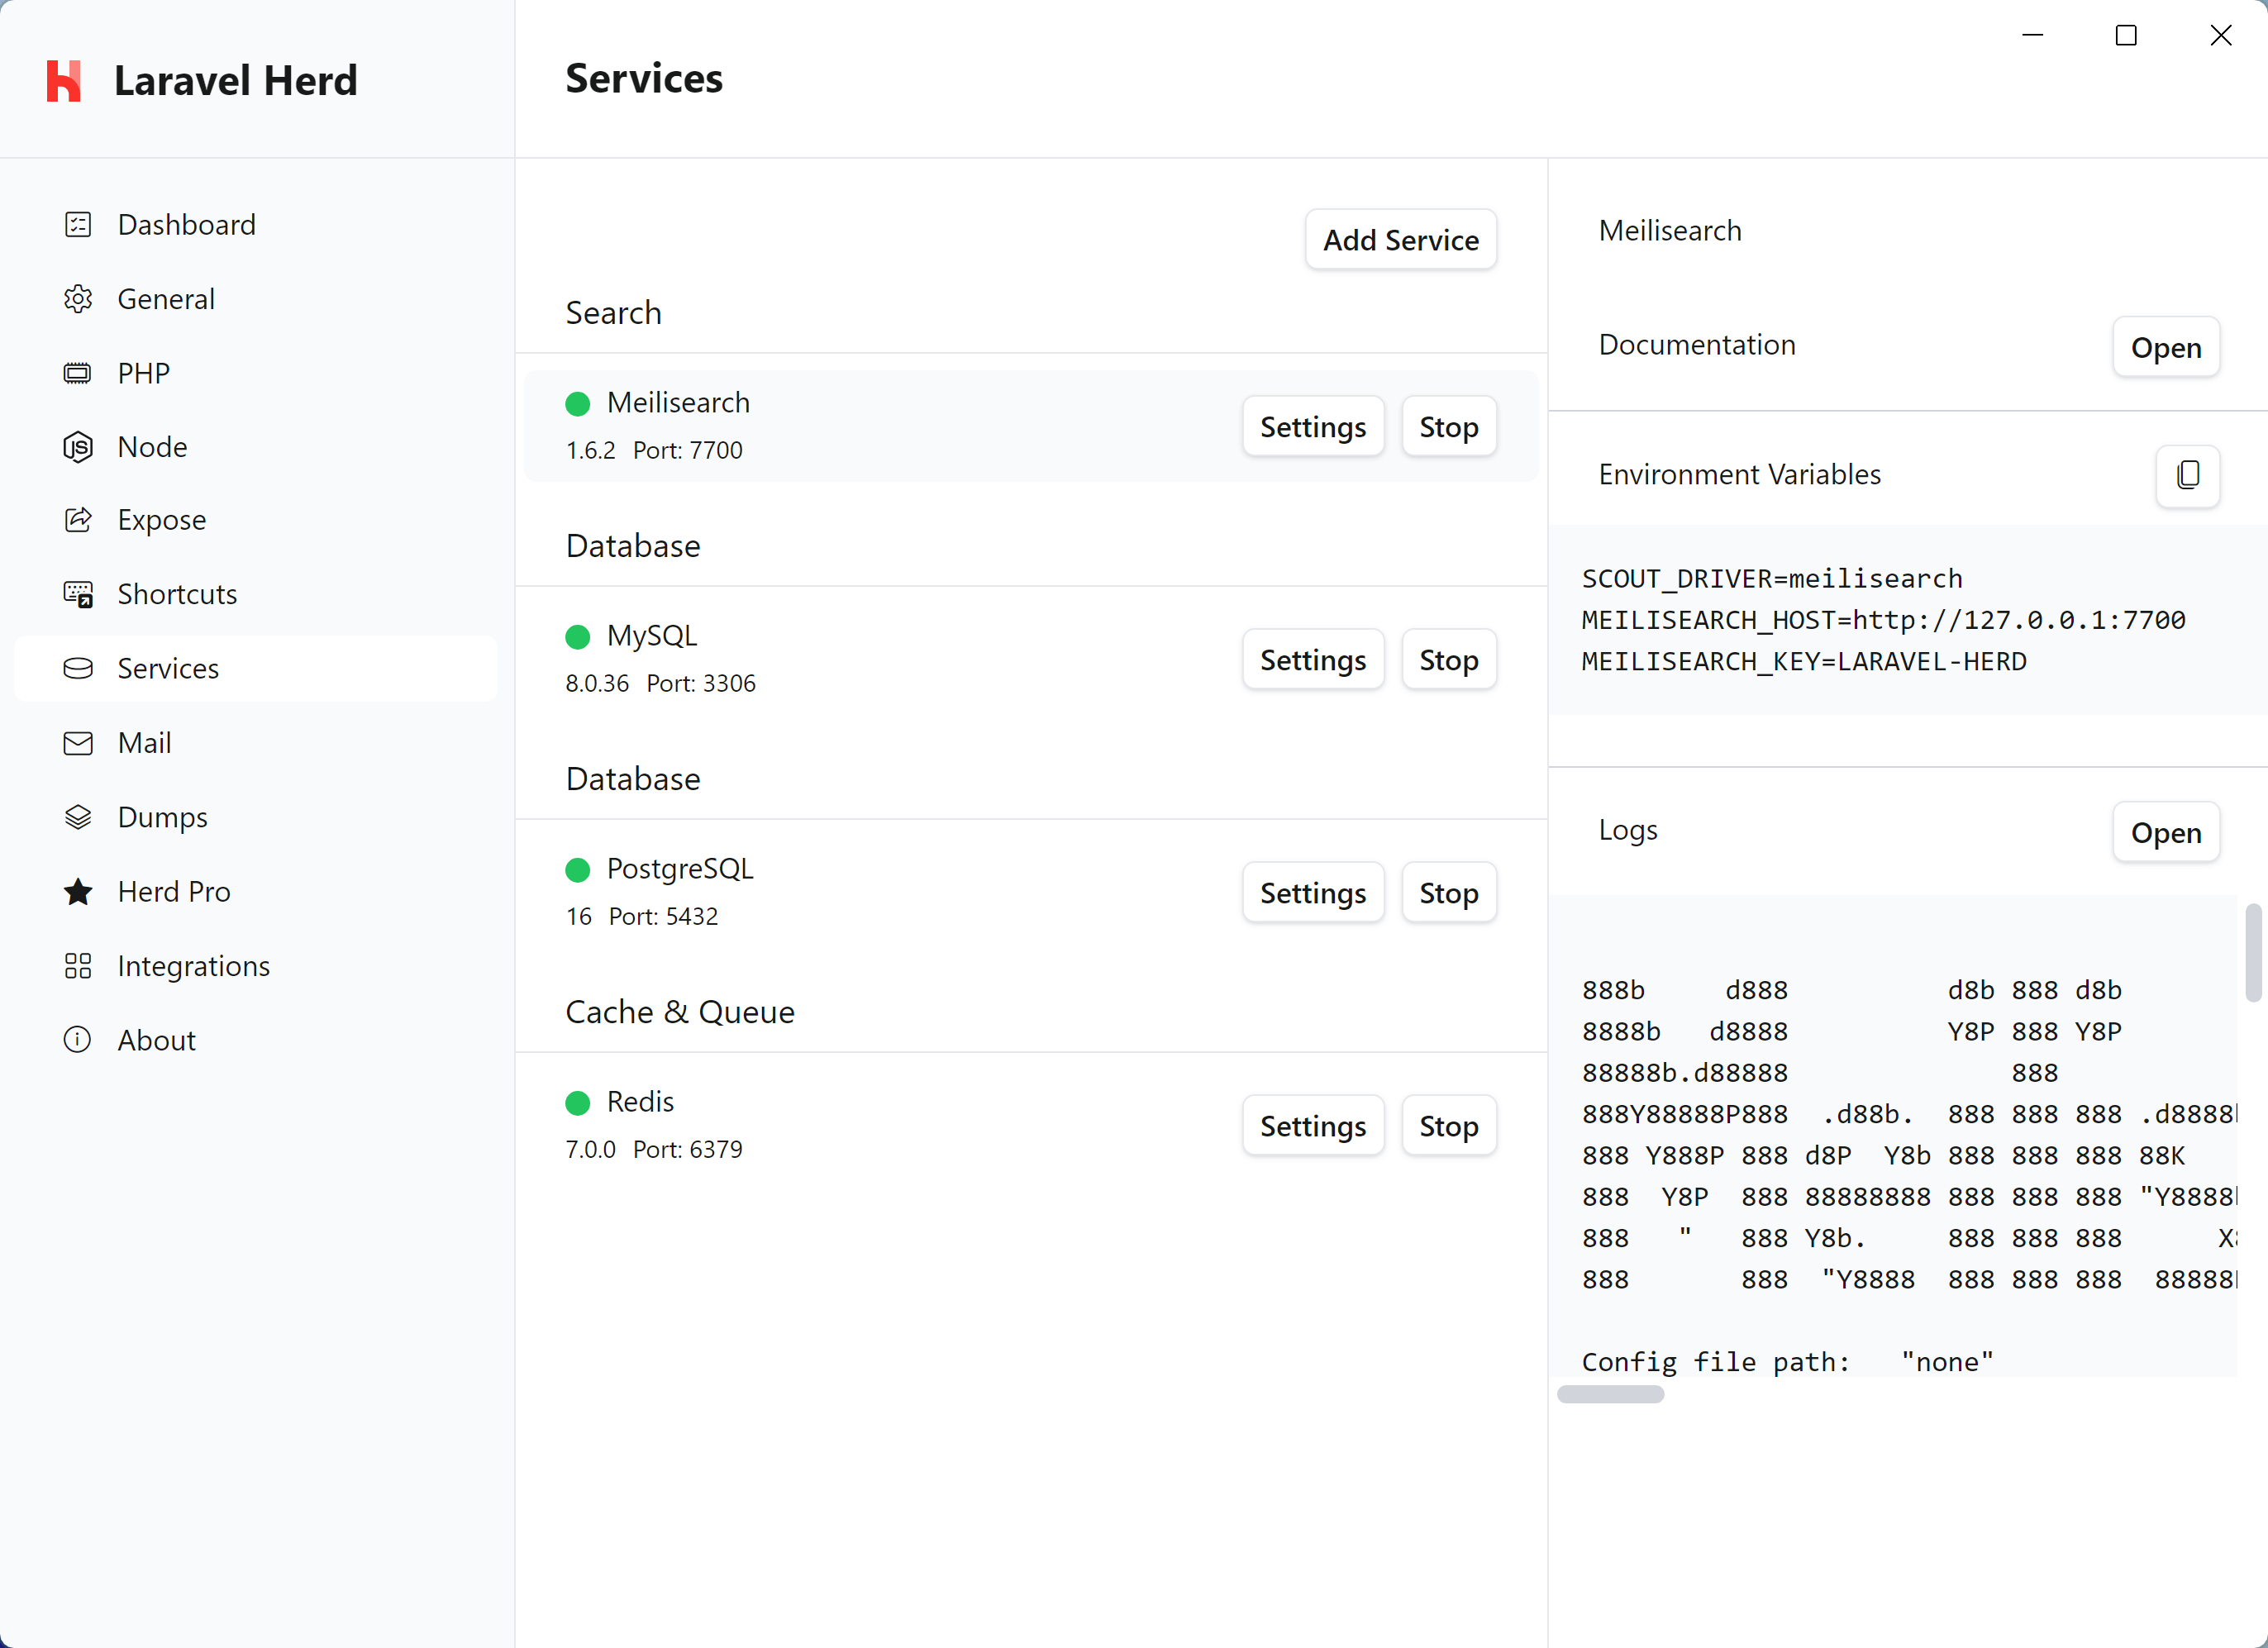
Task: Open Redis service settings
Action: pos(1312,1126)
